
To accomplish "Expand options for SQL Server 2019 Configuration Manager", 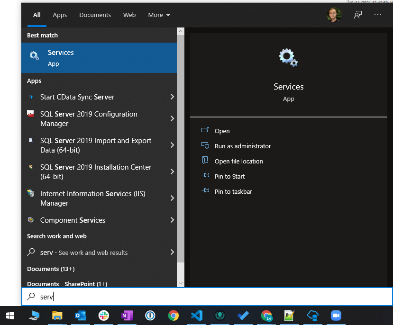I will 172,118.
